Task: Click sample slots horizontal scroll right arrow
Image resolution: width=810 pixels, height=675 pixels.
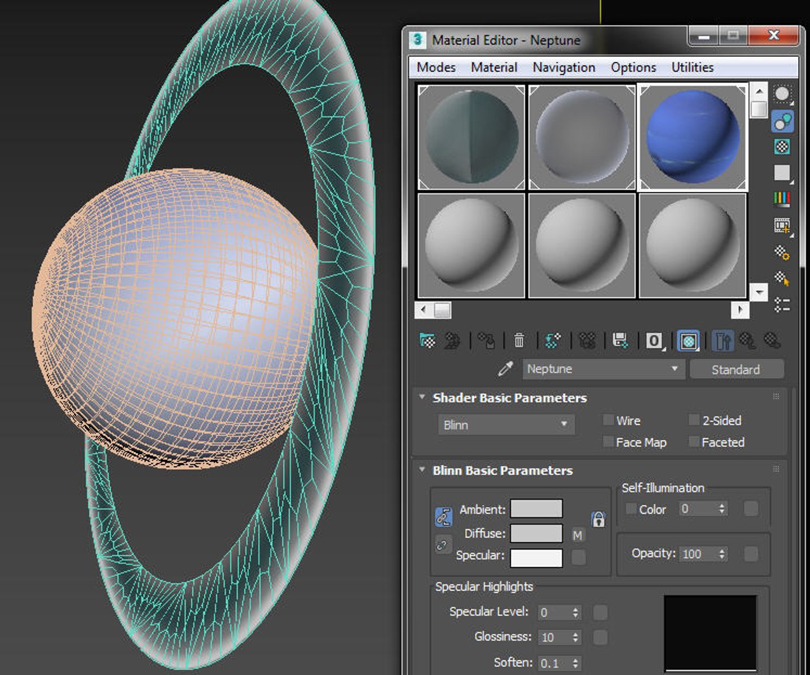Action: click(740, 309)
